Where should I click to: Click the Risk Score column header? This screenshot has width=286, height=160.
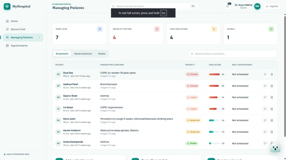point(215,65)
